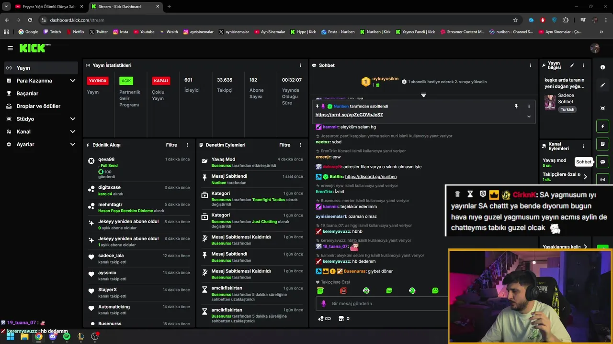
Task: Click the pencil icon in right toolbar
Action: point(602,85)
